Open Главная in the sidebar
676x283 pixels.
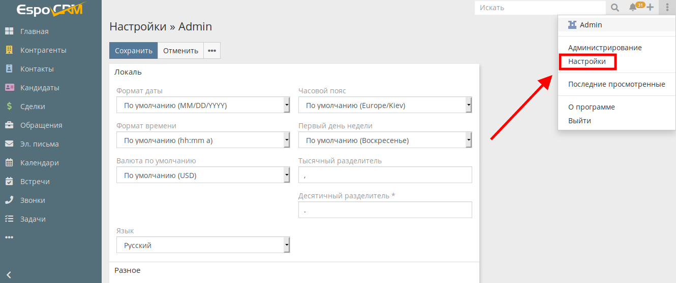coord(35,31)
